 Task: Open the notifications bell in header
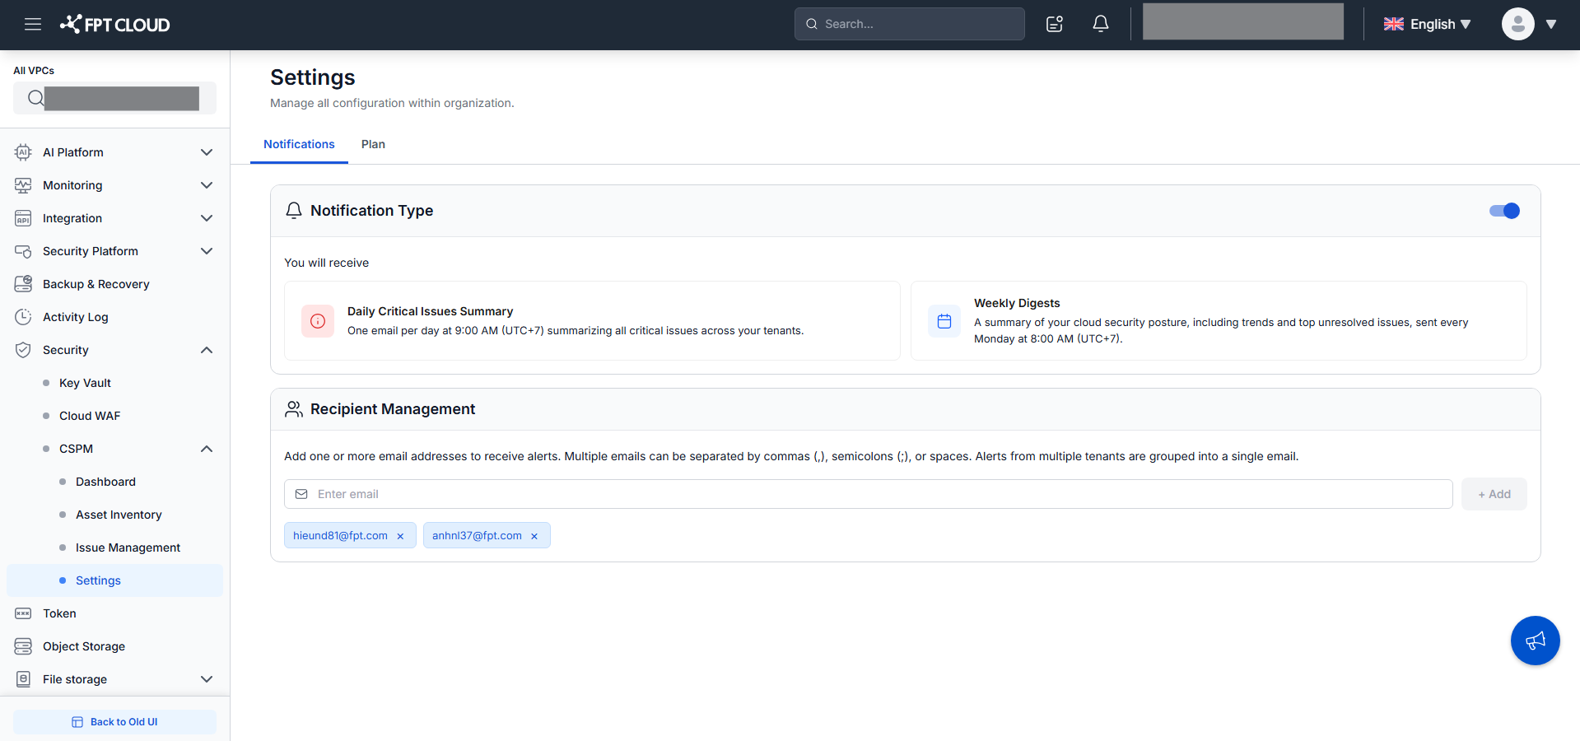point(1101,24)
